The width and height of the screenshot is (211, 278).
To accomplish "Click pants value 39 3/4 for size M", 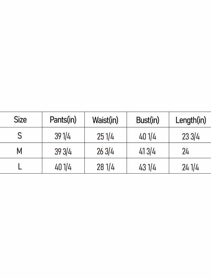I will coord(63,152).
